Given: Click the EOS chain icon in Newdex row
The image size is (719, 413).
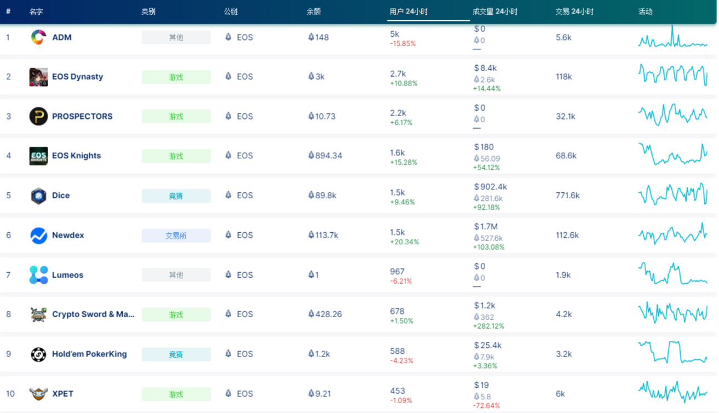Looking at the screenshot, I should point(228,235).
